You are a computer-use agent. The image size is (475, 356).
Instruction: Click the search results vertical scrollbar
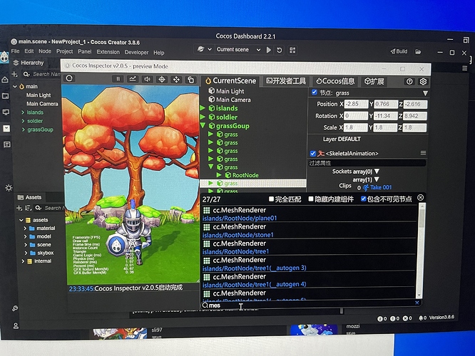[x=421, y=250]
